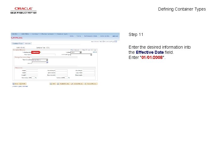Viewport: 217px width, 163px height.
Task: Open the Favorites menu
Action: pyautogui.click(x=15, y=34)
